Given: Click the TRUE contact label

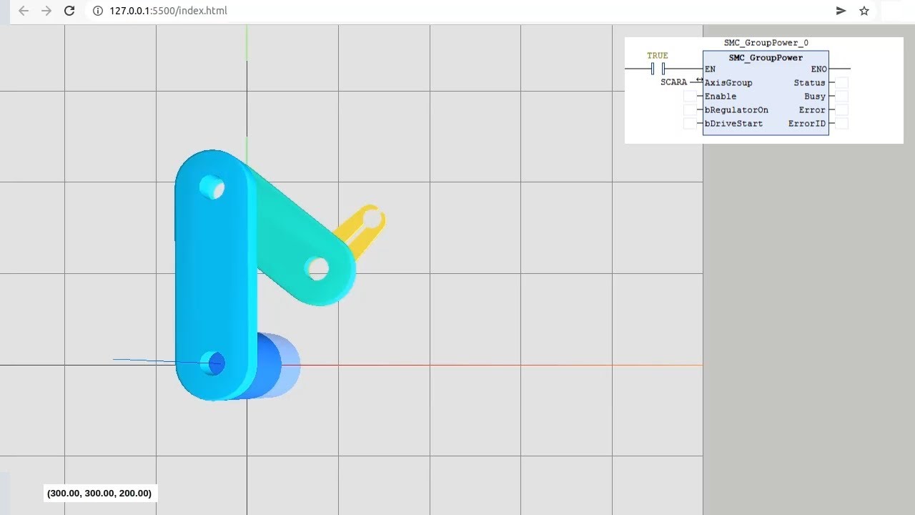Looking at the screenshot, I should pyautogui.click(x=658, y=56).
